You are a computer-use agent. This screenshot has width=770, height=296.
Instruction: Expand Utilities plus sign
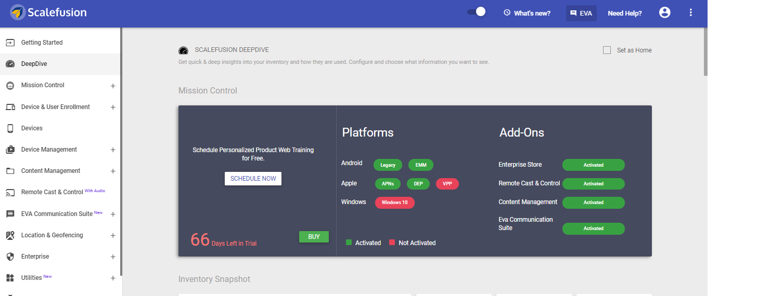pos(113,278)
